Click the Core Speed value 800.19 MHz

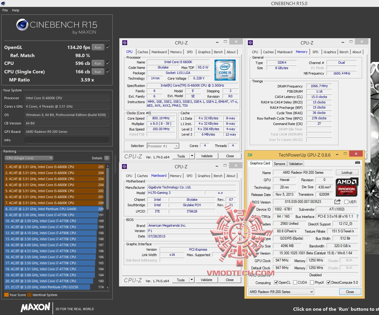pyautogui.click(x=161, y=118)
